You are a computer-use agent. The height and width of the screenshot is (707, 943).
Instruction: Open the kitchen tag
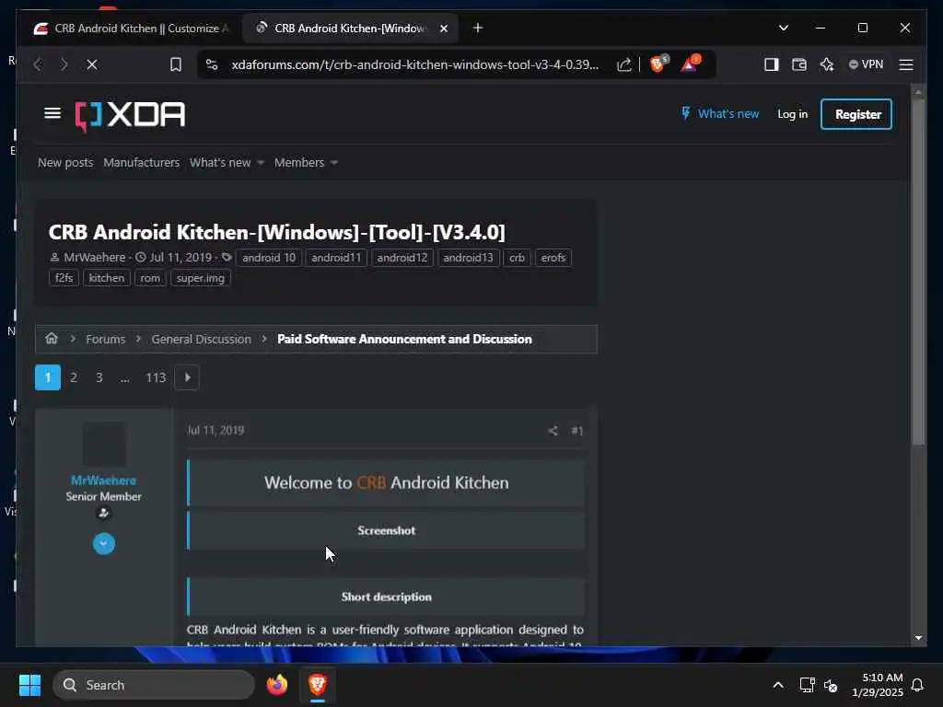pyautogui.click(x=107, y=278)
